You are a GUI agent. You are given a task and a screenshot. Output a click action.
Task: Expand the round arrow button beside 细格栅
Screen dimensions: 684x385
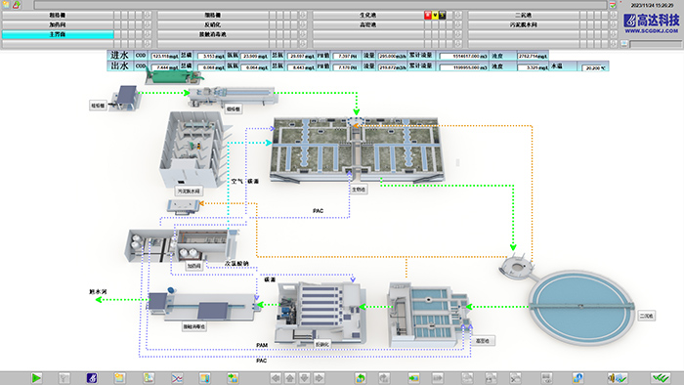[x=303, y=16]
